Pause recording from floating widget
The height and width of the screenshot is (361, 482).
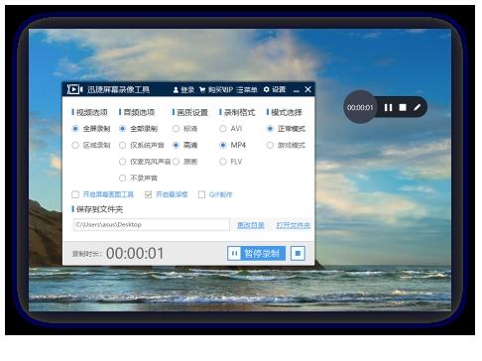click(x=388, y=107)
